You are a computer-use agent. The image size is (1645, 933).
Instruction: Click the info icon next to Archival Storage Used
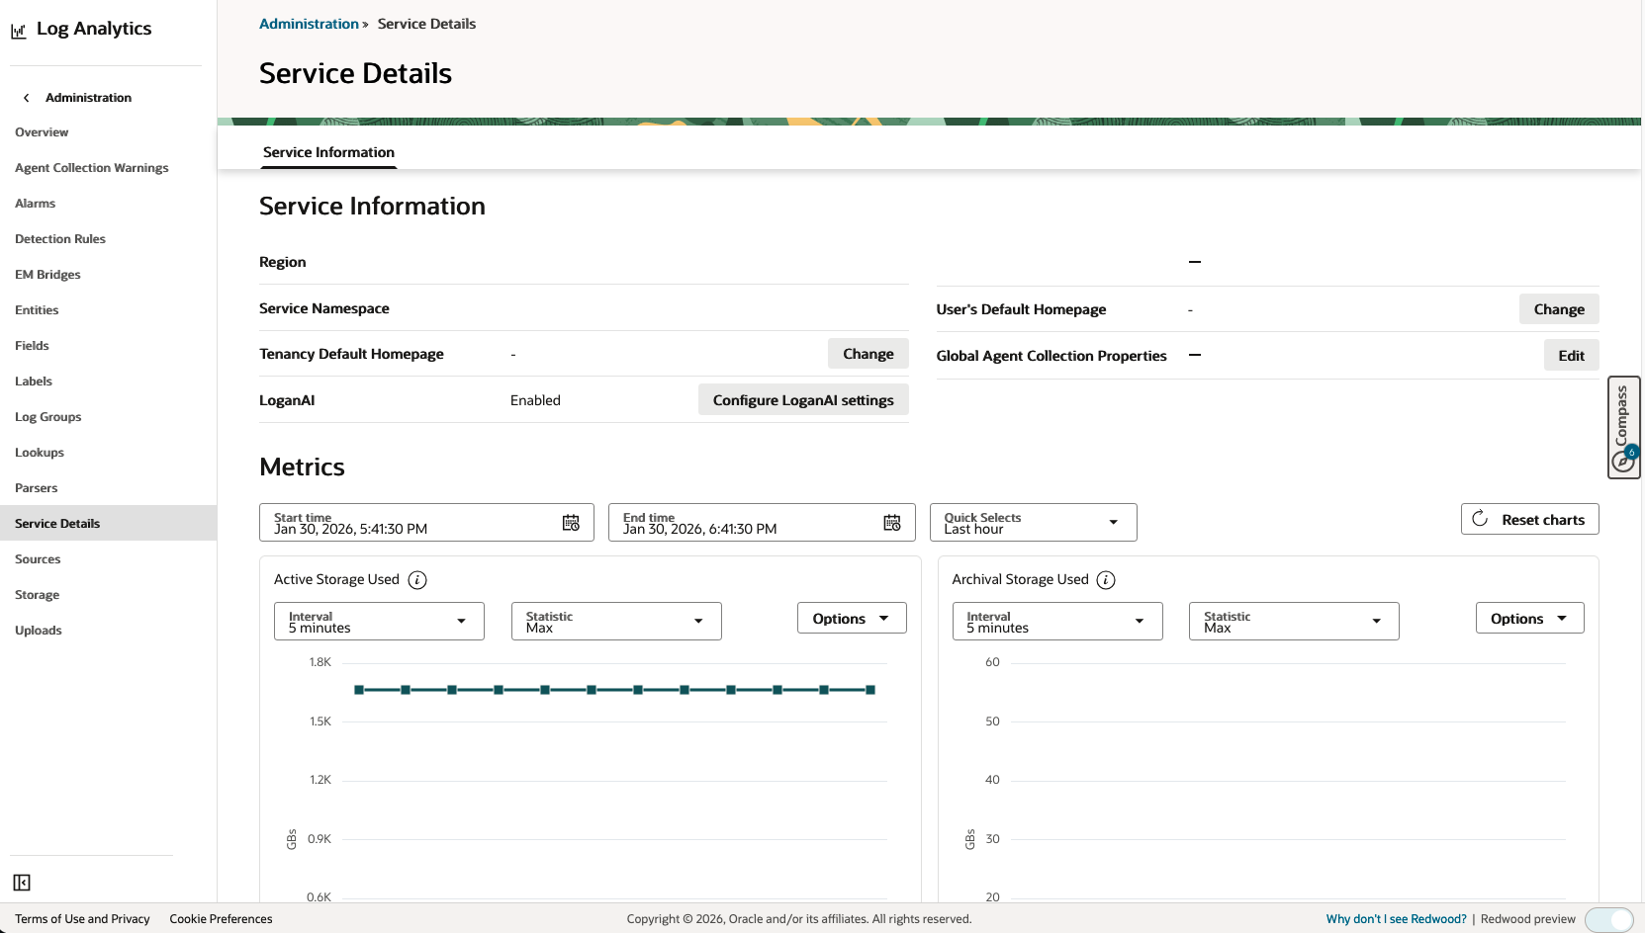coord(1106,579)
